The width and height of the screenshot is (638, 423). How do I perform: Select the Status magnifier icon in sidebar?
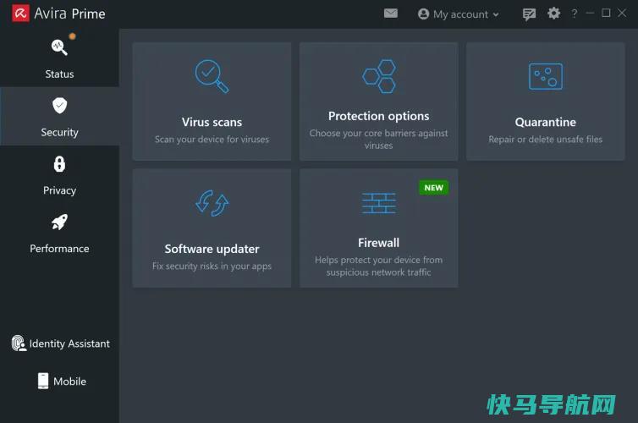pyautogui.click(x=59, y=47)
